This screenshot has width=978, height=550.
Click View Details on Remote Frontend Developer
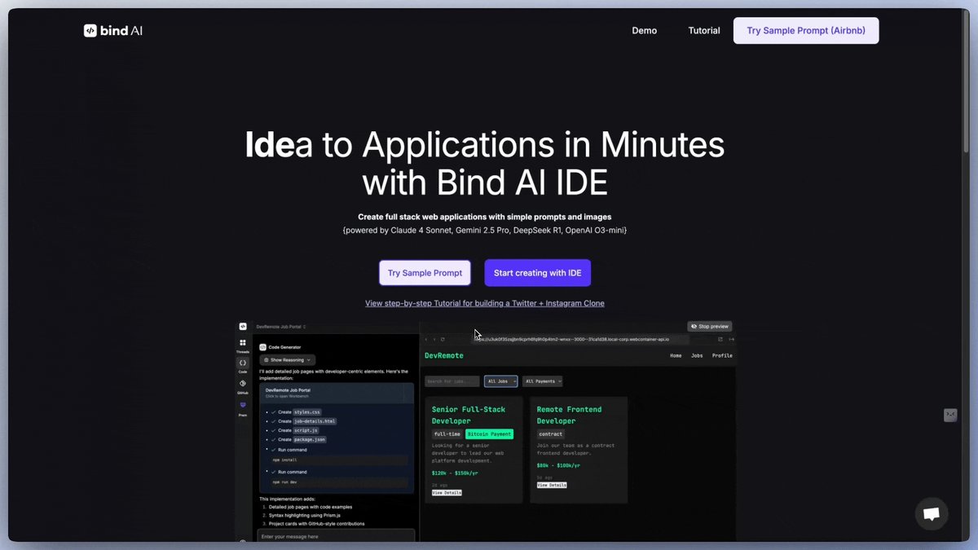552,485
